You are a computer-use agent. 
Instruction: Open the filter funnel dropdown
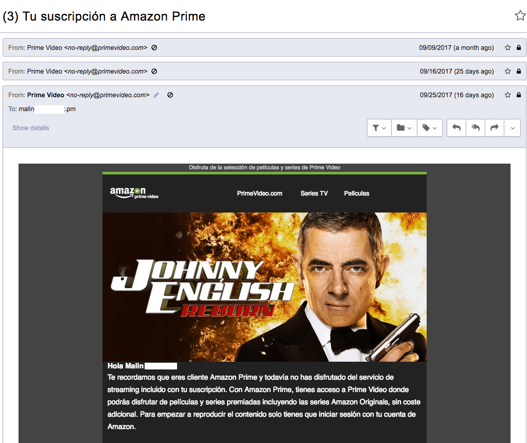379,128
